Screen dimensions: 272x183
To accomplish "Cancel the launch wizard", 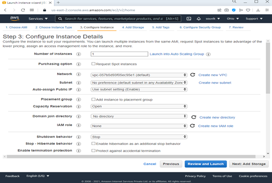I will (x=149, y=164).
